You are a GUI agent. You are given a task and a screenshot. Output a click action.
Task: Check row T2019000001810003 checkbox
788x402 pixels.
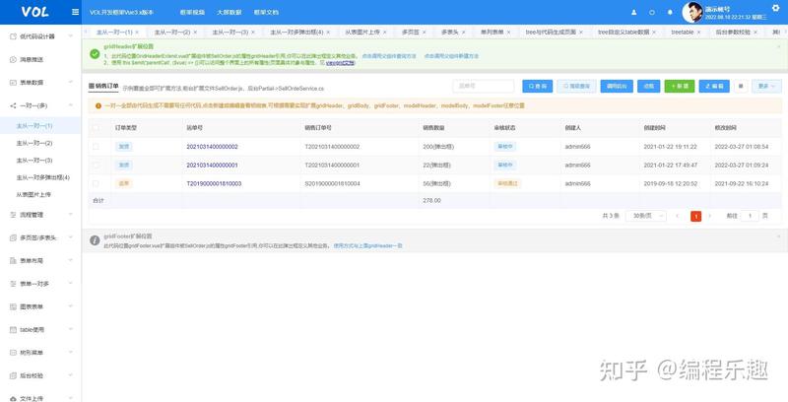96,183
